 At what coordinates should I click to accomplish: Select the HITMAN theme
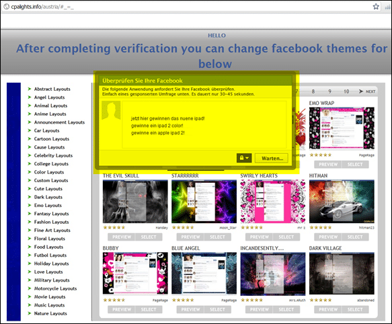(x=355, y=237)
